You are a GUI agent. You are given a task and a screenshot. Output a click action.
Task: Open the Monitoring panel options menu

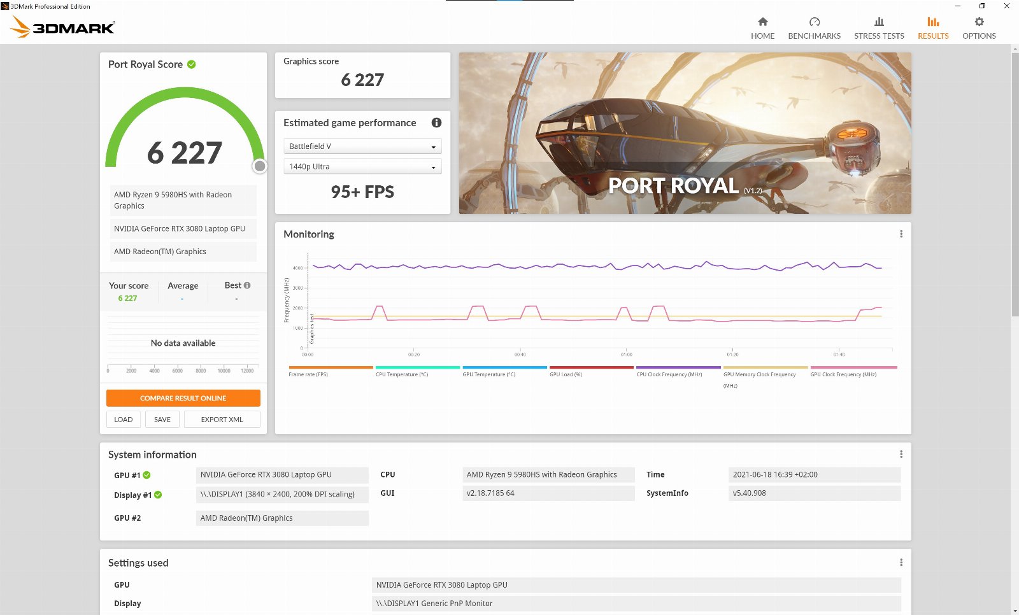tap(901, 234)
